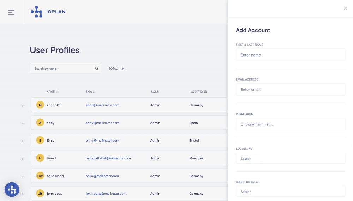
Task: Click the john beta JB avatar
Action: coord(40,193)
